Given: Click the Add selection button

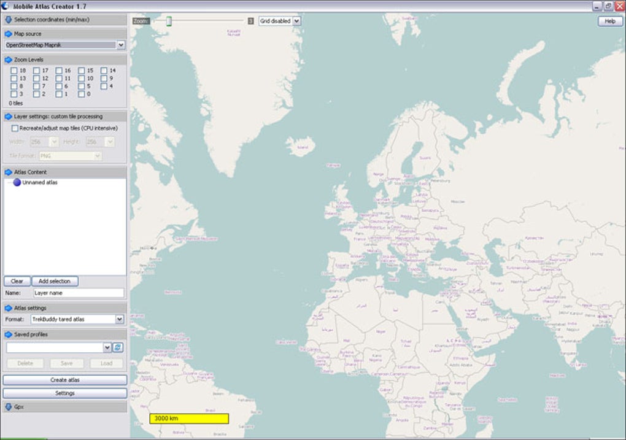Looking at the screenshot, I should 55,281.
